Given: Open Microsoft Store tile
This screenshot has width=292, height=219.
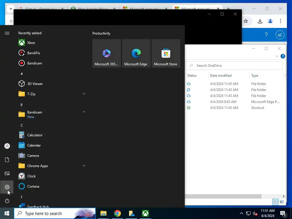Looking at the screenshot, I should 166,53.
